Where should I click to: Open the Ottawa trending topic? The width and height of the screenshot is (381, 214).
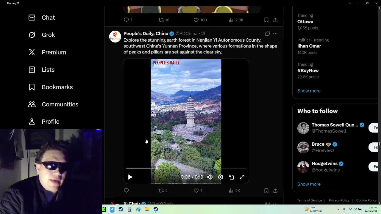point(305,22)
